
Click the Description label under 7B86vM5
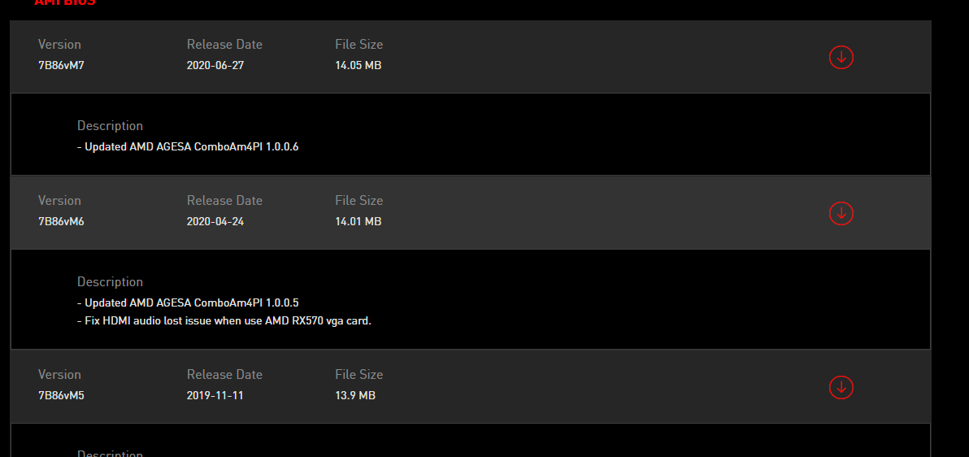coord(110,453)
